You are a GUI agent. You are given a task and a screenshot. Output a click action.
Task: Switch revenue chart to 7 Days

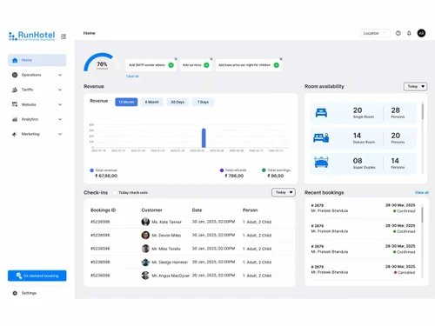[203, 102]
